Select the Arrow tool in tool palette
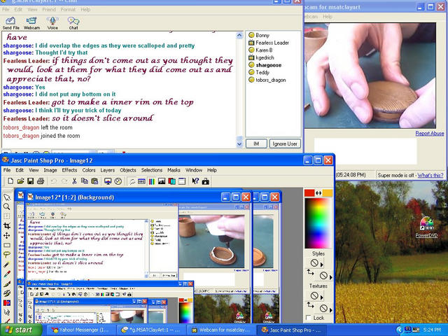The height and width of the screenshot is (336, 448). pyautogui.click(x=7, y=197)
